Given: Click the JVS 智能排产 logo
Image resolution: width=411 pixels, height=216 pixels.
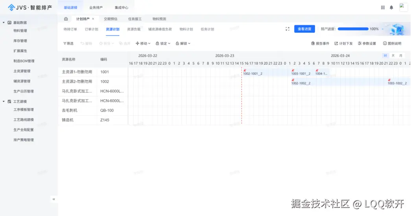Looking at the screenshot, I should (x=30, y=7).
